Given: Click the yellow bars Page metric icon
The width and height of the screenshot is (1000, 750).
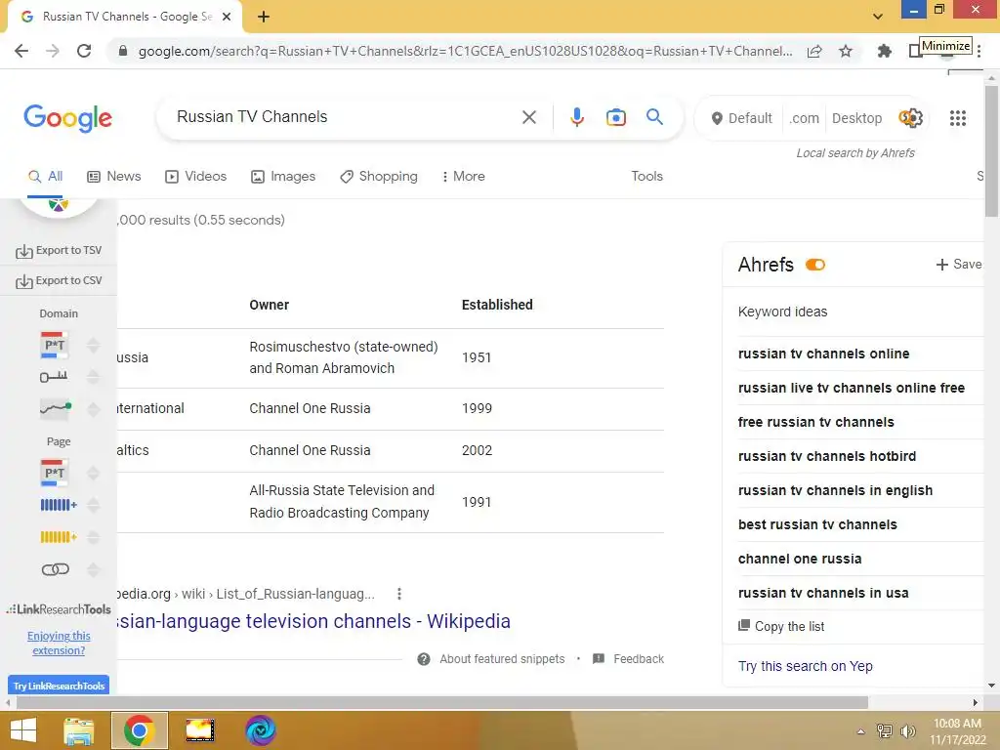Looking at the screenshot, I should 58,537.
